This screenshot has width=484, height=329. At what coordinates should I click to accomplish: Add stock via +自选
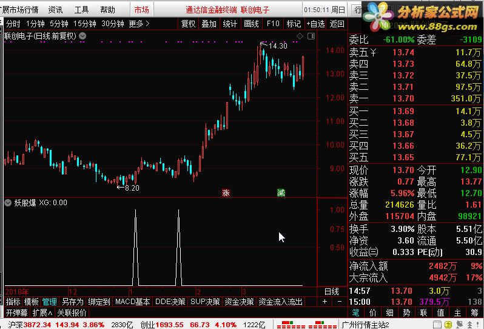tap(315, 24)
